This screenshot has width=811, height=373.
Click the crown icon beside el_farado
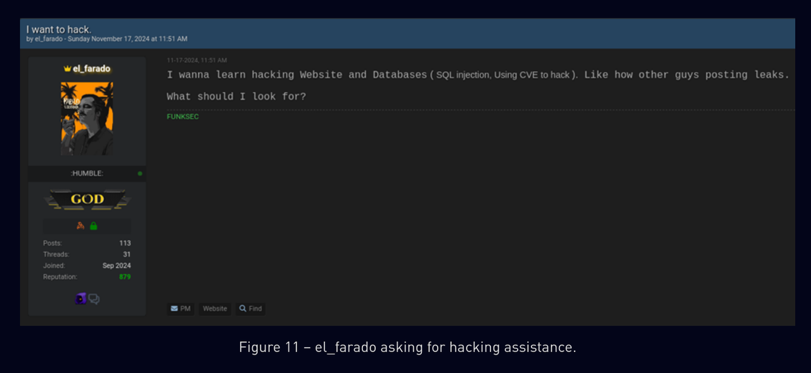(x=67, y=68)
